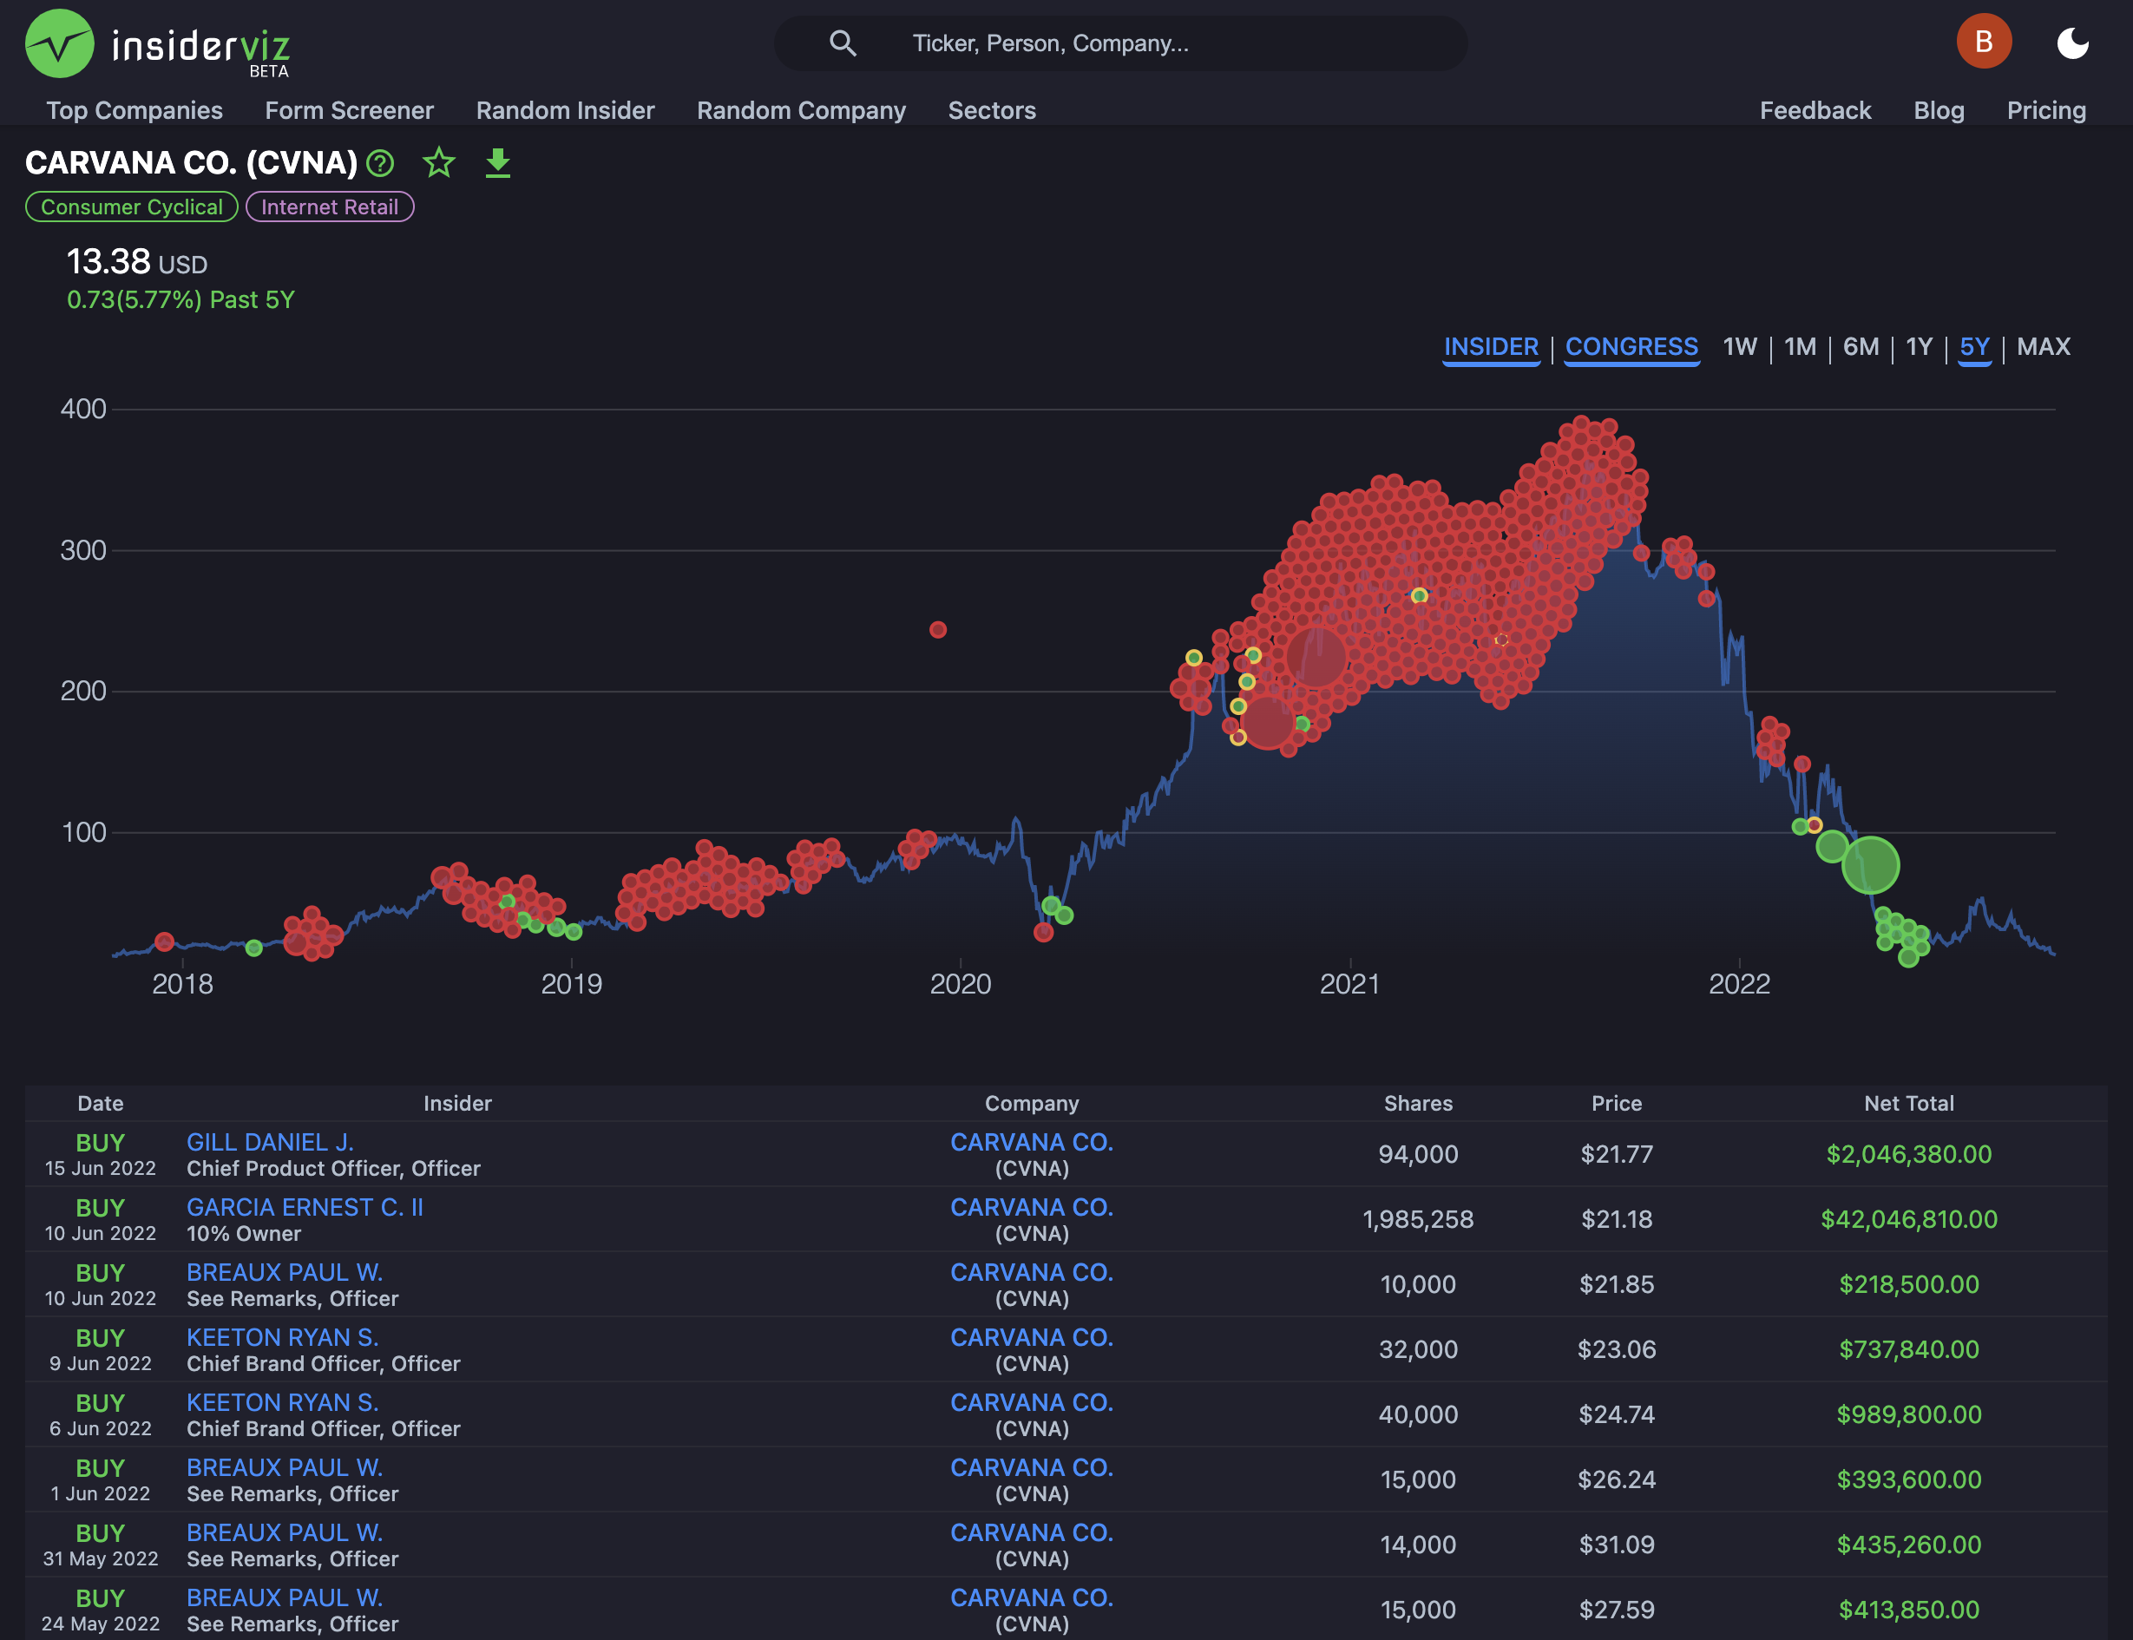Toggle INSIDER trades overlay
Image resolution: width=2133 pixels, height=1640 pixels.
pyautogui.click(x=1491, y=347)
